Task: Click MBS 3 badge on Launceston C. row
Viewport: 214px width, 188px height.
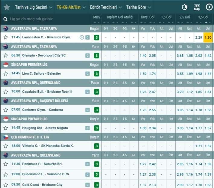Action: pyautogui.click(x=97, y=37)
